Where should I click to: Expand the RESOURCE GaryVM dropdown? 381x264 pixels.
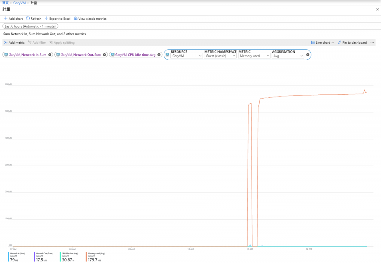(187, 56)
